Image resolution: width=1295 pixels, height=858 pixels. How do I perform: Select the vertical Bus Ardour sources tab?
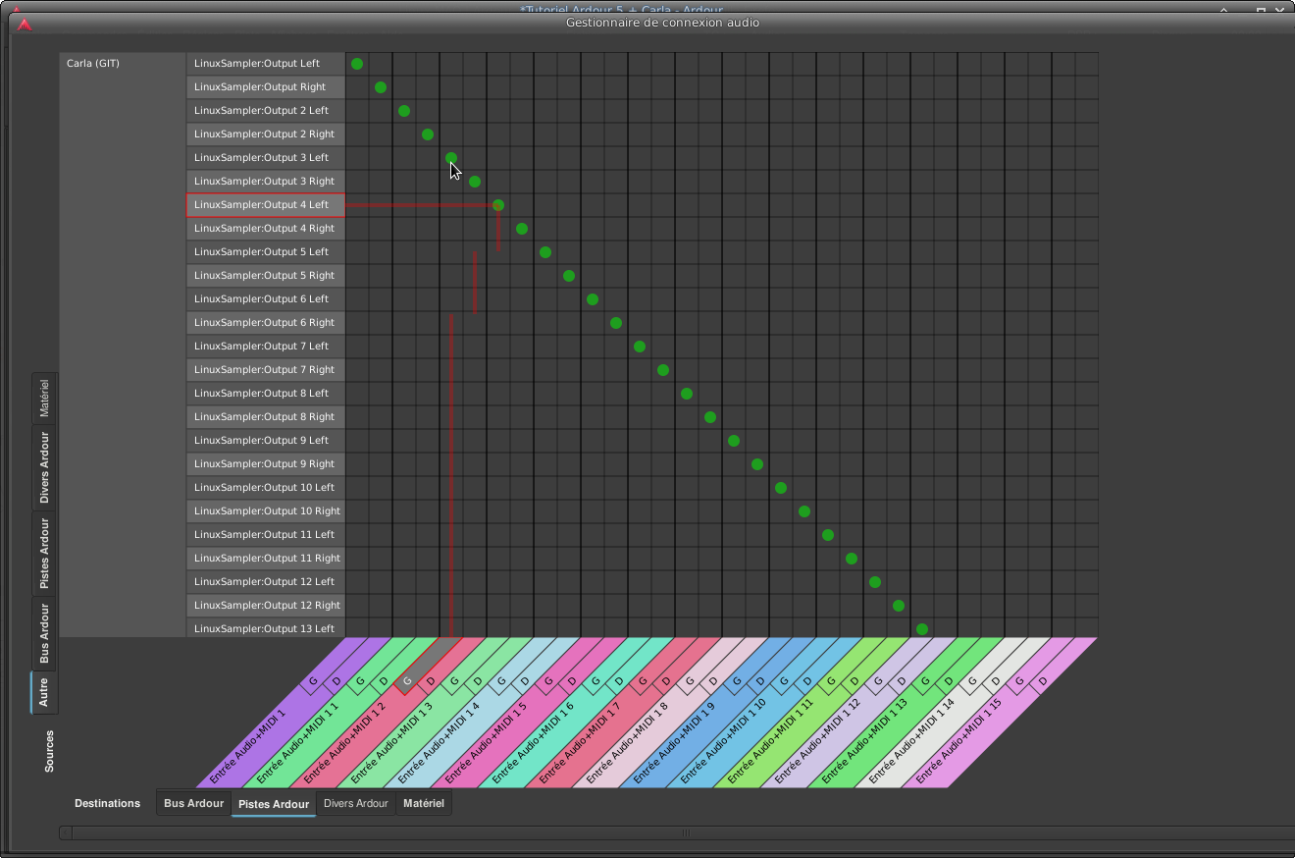tap(44, 633)
